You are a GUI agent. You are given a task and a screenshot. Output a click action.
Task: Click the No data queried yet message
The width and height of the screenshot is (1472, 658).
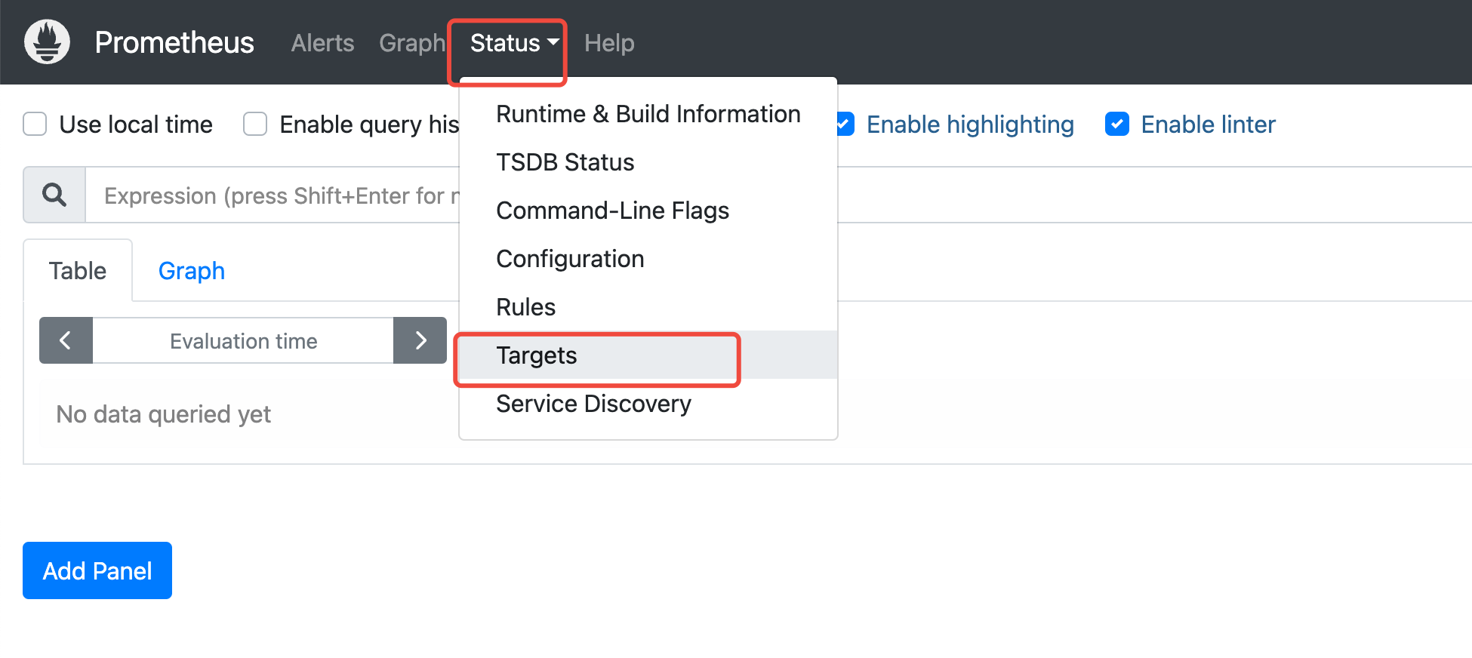tap(164, 414)
